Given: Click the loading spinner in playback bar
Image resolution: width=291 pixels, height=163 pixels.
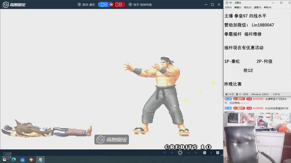Looking at the screenshot, I should (180, 152).
